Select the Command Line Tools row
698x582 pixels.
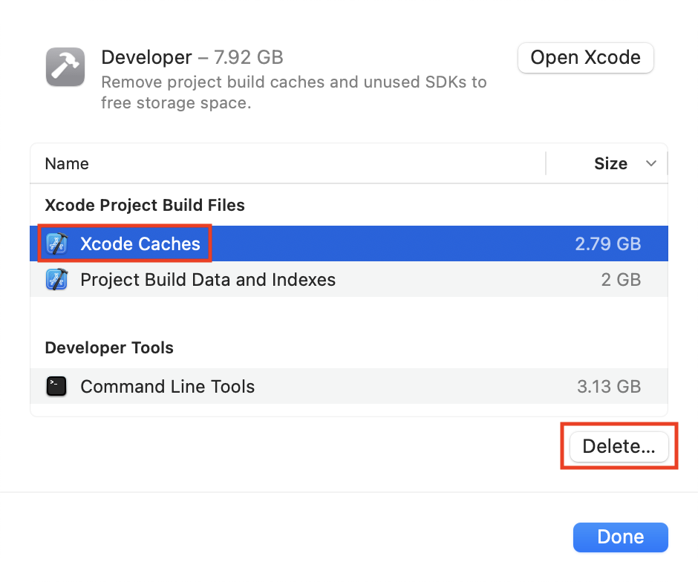[349, 386]
